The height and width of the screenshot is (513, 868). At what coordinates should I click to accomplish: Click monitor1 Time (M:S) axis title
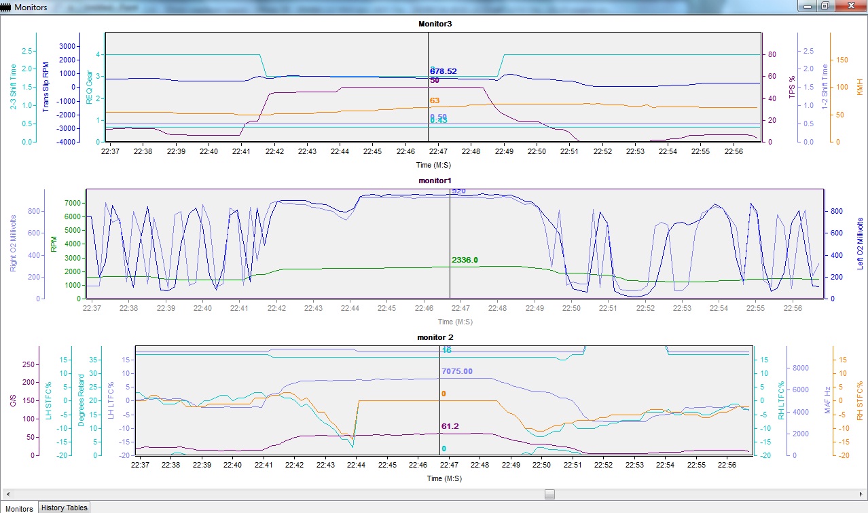coord(455,322)
